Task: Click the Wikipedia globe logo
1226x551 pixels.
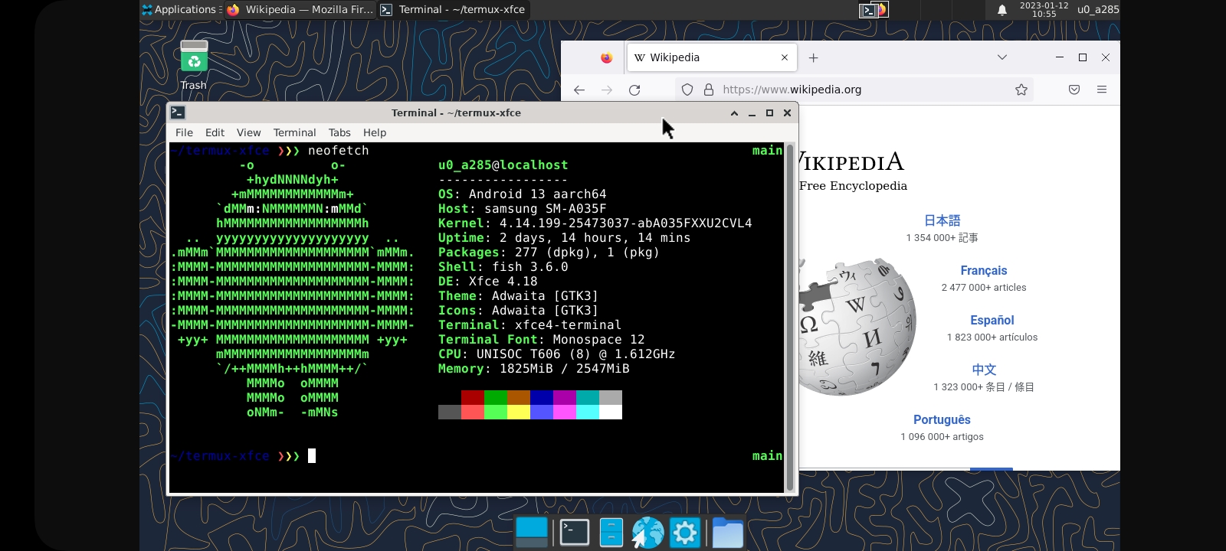Action: [x=856, y=327]
